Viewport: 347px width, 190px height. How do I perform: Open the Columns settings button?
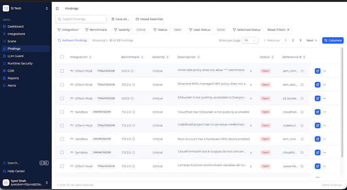point(333,40)
